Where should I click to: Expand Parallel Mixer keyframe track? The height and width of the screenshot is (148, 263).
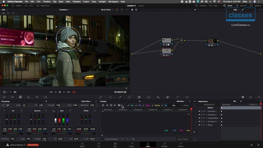[x=206, y=118]
